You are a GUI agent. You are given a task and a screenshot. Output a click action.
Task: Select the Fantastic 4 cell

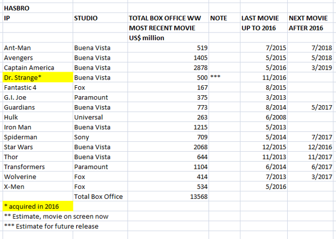click(x=38, y=87)
